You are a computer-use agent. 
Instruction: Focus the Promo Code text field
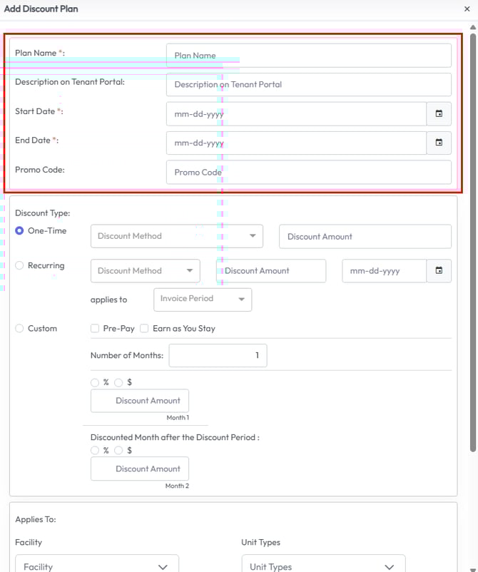click(x=308, y=173)
